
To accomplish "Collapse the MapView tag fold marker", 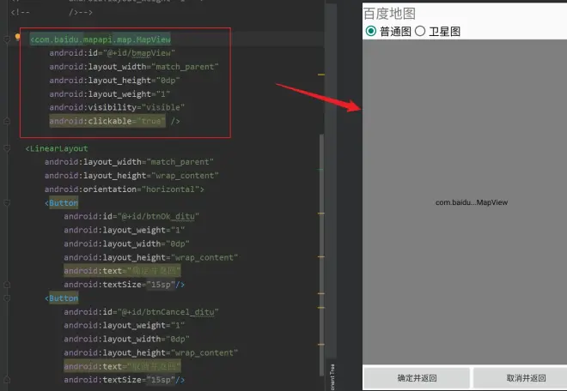I will [x=7, y=39].
